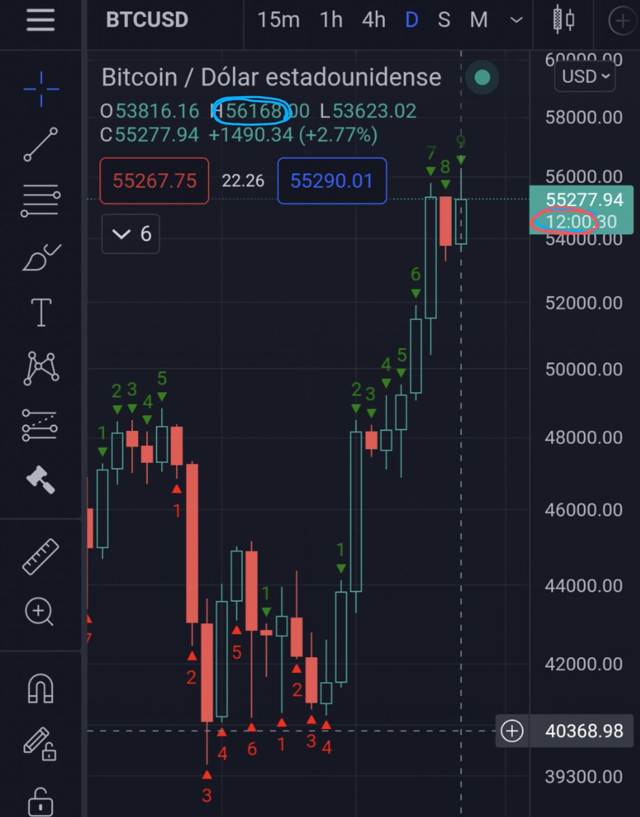Click the spread value 22.26
The image size is (640, 817).
(243, 180)
